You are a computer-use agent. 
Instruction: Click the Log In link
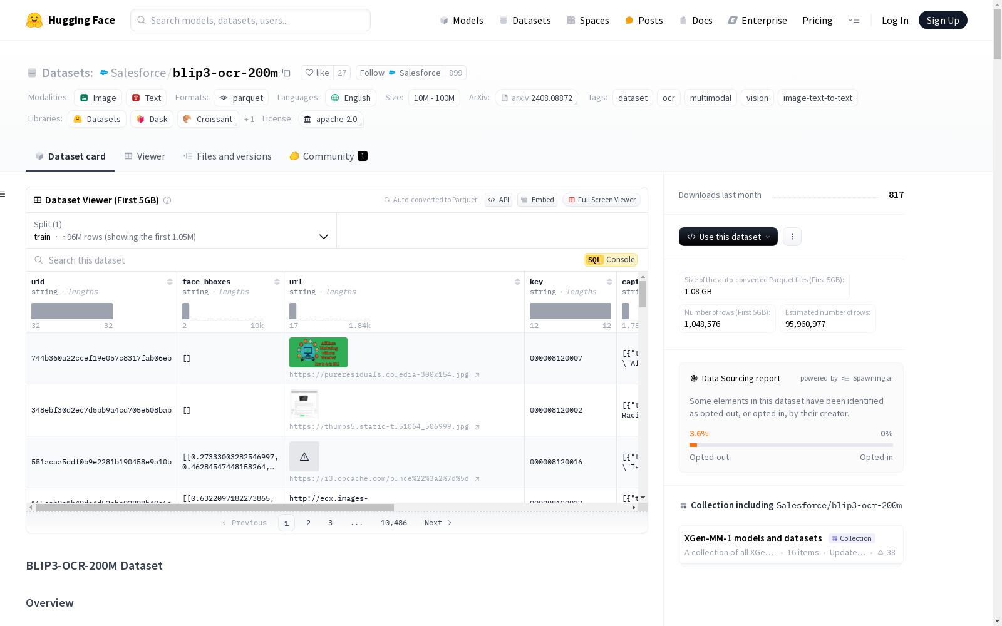pos(895,20)
